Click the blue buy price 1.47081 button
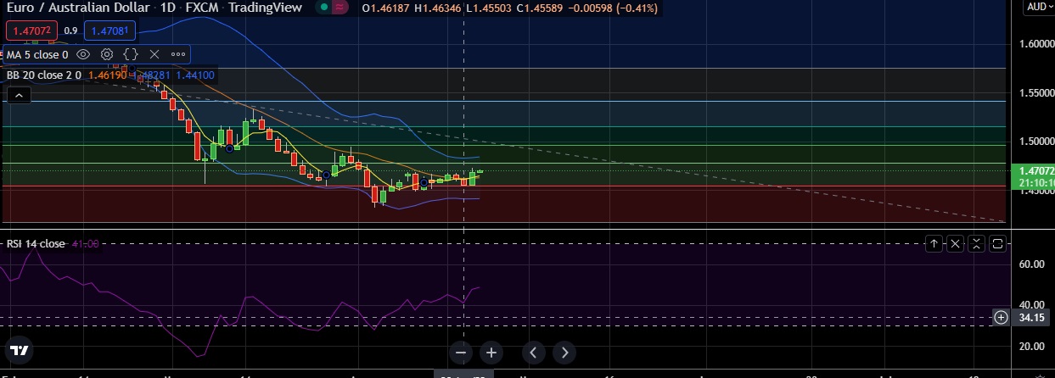1055x378 pixels. click(x=109, y=31)
